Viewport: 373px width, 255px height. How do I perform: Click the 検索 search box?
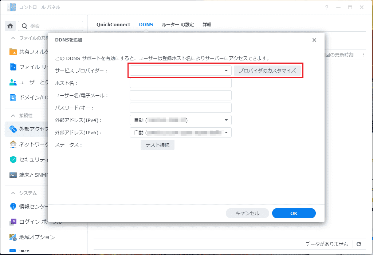[x=50, y=26]
